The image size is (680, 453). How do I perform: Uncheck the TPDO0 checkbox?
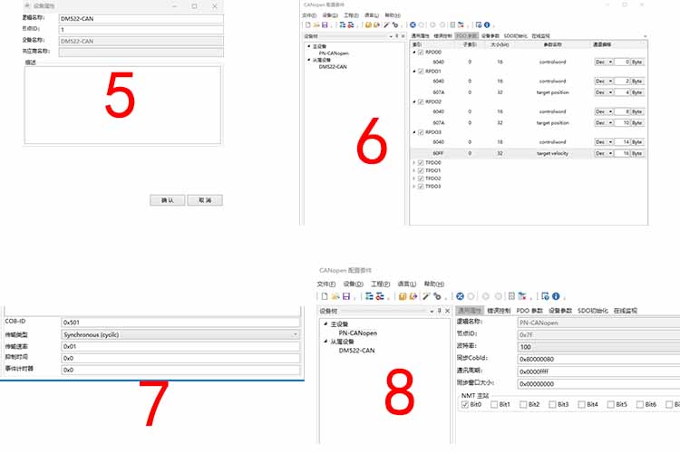(421, 163)
